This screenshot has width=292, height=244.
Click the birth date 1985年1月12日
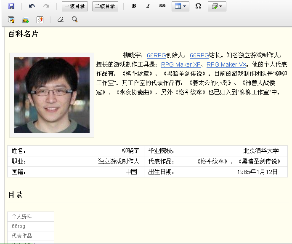(x=257, y=172)
